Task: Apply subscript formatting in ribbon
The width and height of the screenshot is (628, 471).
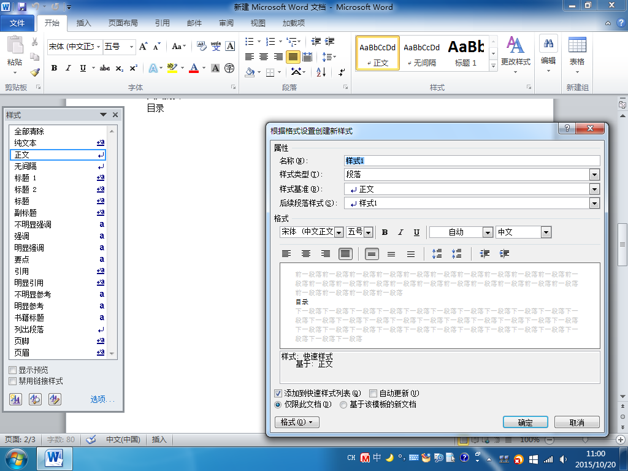Action: (x=120, y=68)
